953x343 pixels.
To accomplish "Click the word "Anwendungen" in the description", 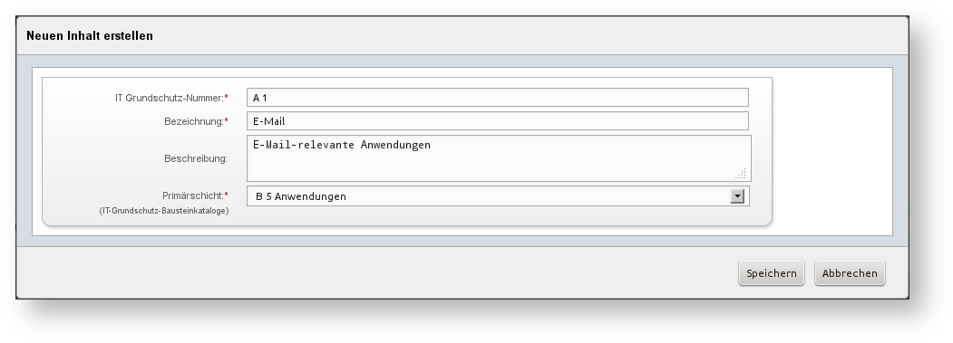I will click(395, 145).
